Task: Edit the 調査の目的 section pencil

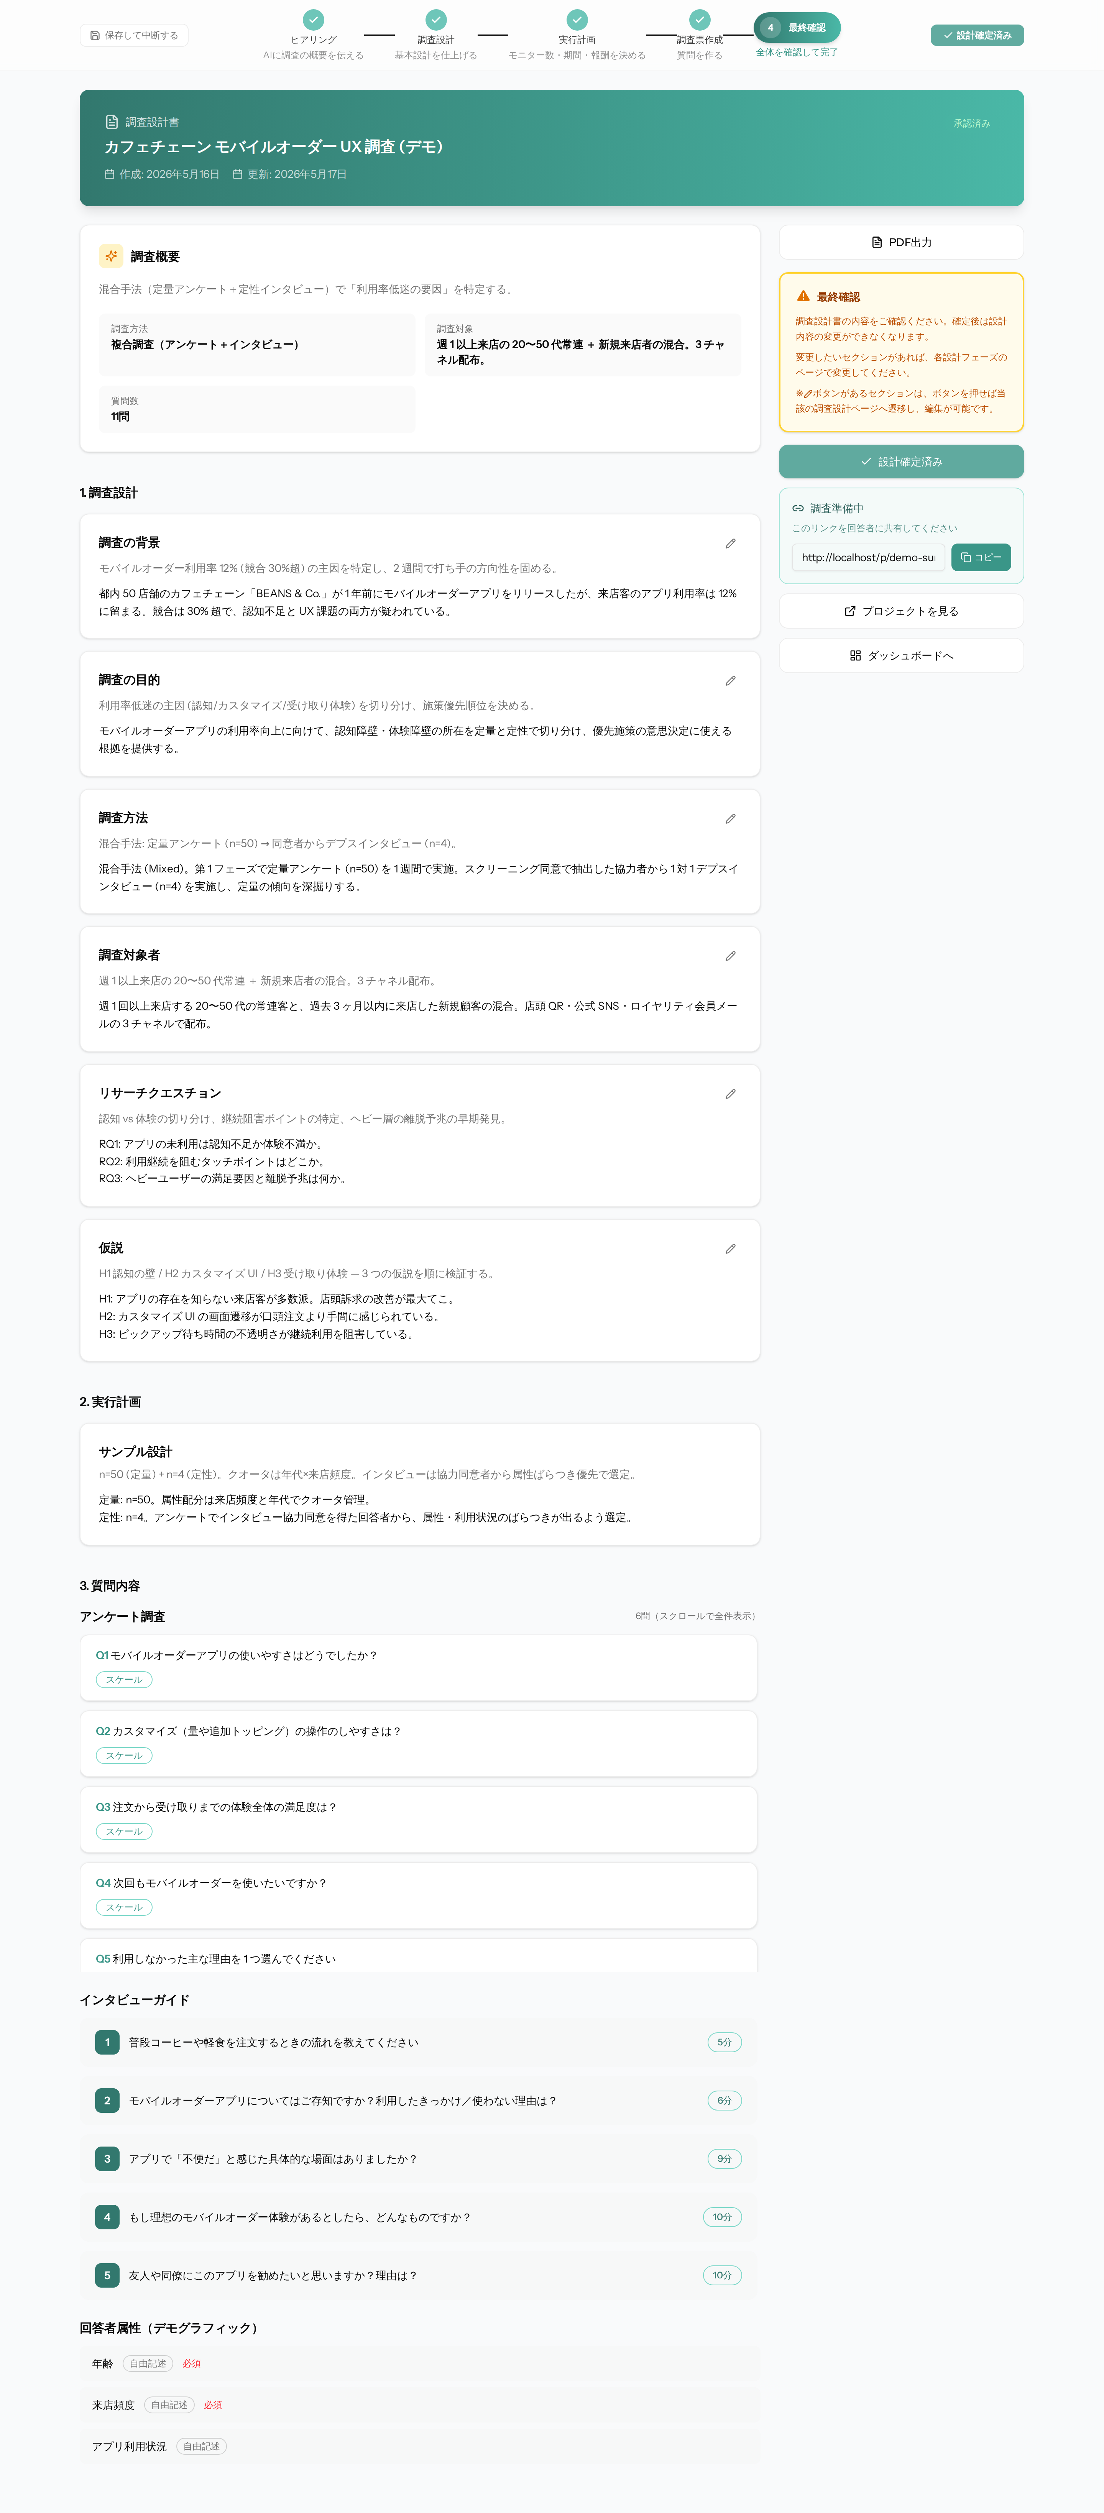Action: point(731,681)
